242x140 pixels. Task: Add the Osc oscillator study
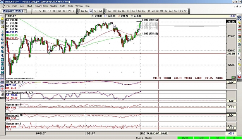[134, 11]
